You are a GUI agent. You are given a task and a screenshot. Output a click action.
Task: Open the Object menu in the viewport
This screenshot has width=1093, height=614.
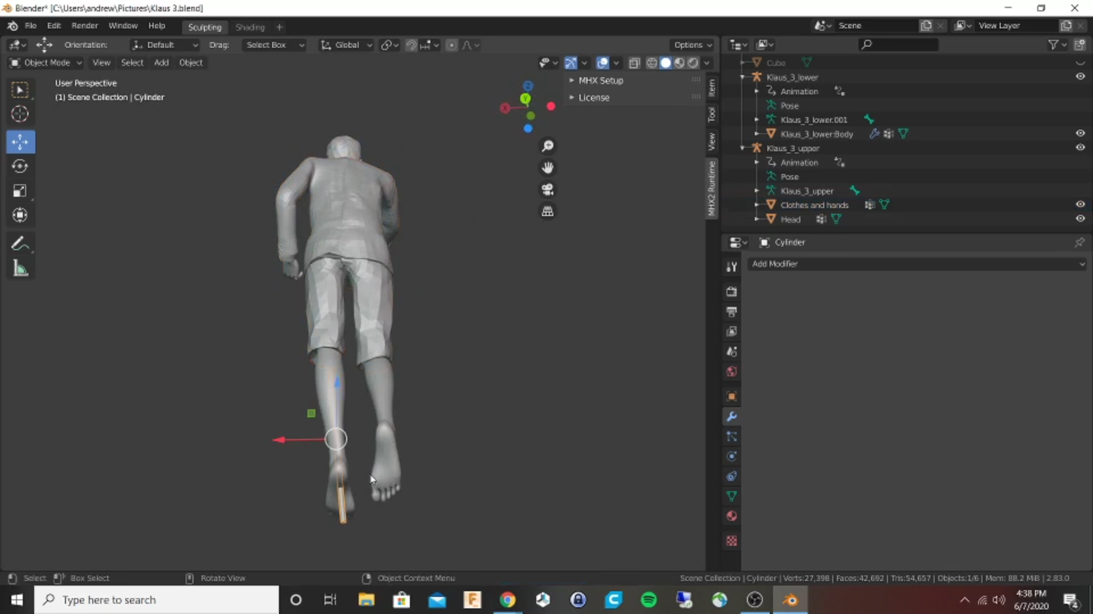191,63
